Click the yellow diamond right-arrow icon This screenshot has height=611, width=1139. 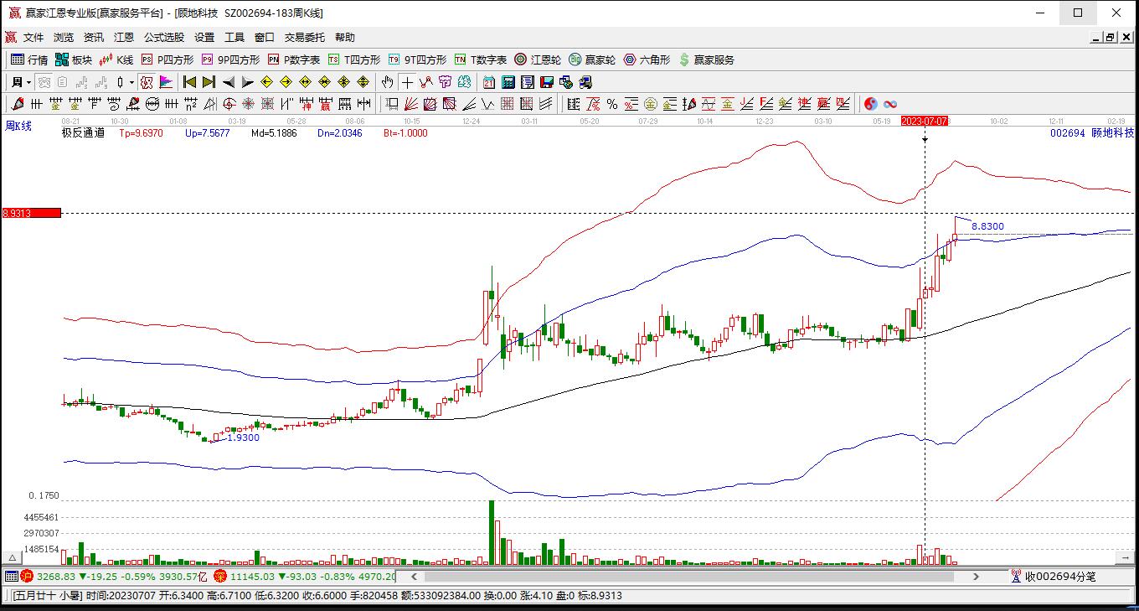click(x=286, y=82)
